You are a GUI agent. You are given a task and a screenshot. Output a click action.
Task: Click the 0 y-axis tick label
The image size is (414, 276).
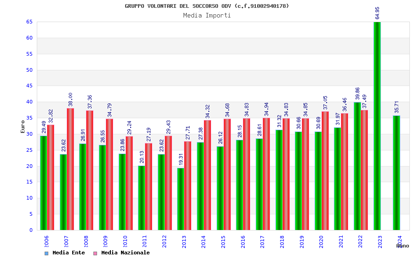coord(31,230)
